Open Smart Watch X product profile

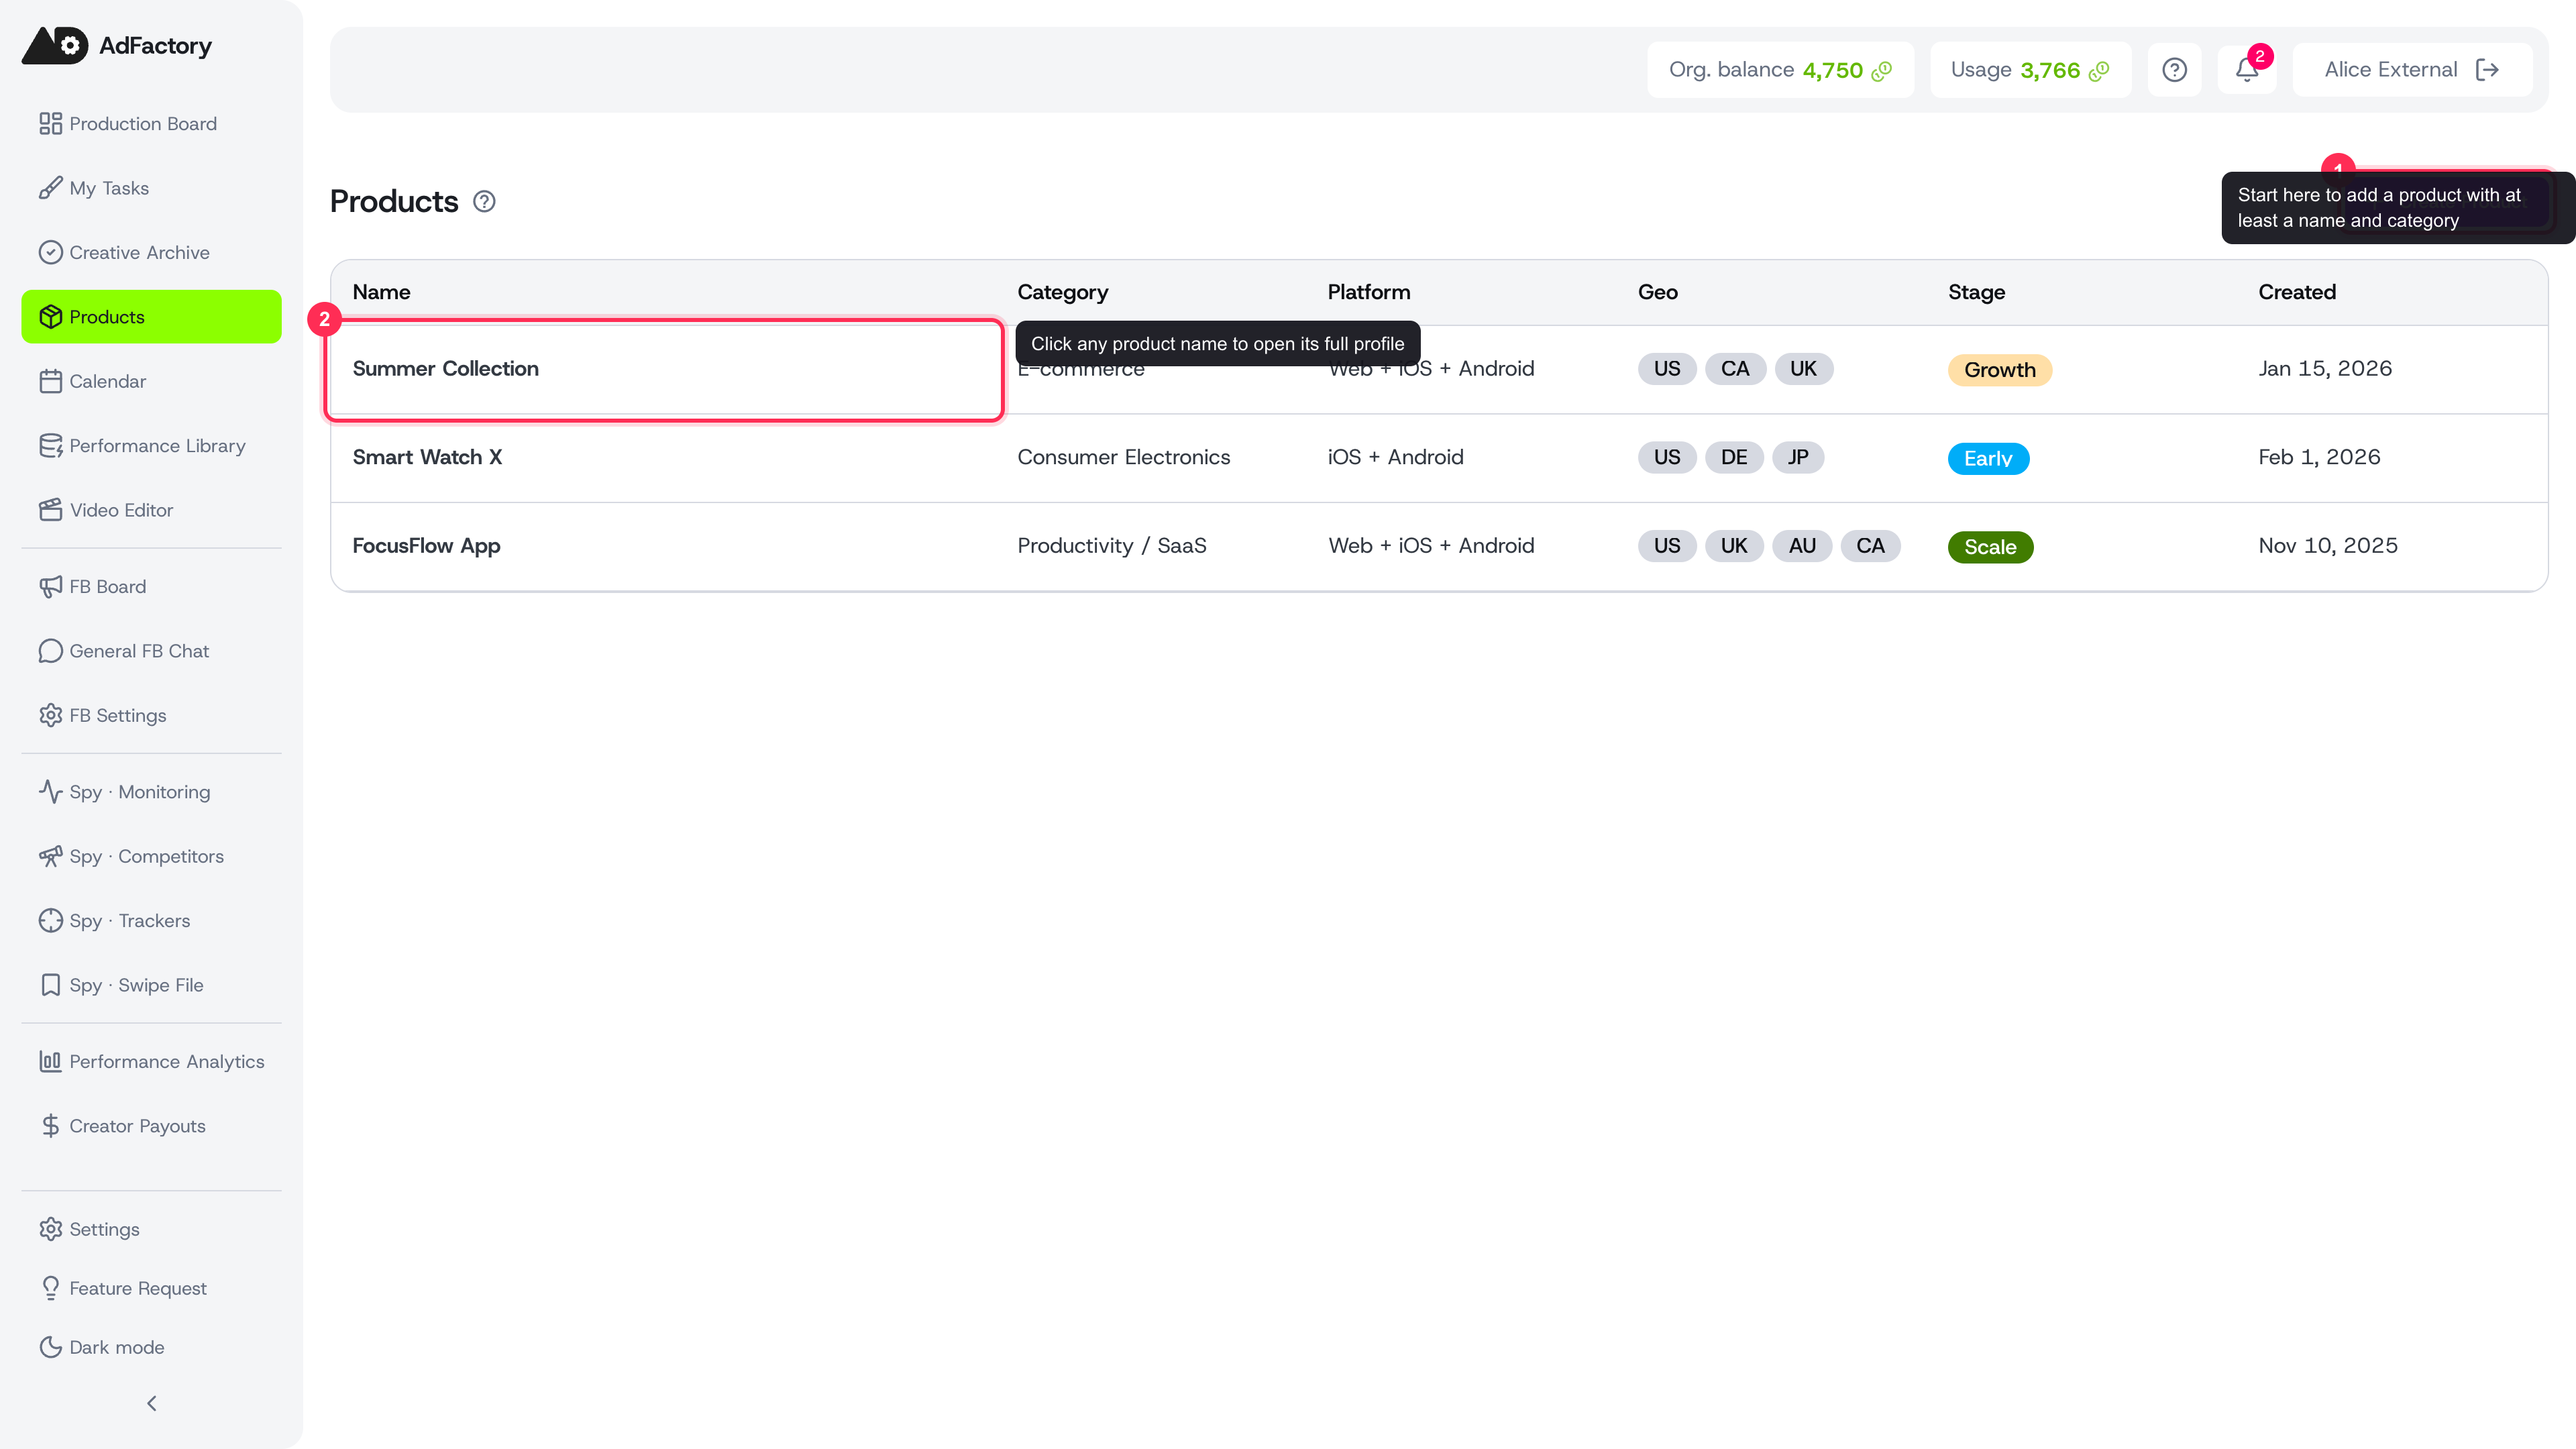click(x=427, y=457)
